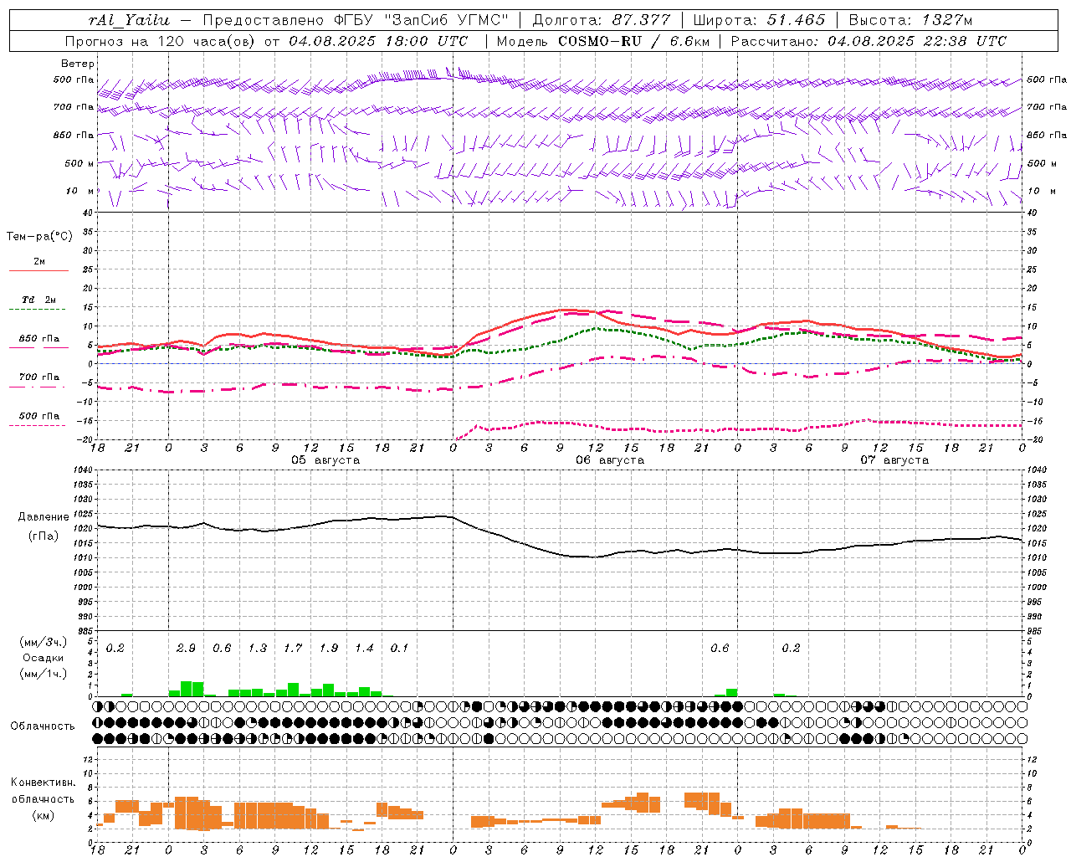Viewport: 1071px width, 857px height.
Task: Click the Тем-ра(°C) axis title
Action: pyautogui.click(x=39, y=237)
